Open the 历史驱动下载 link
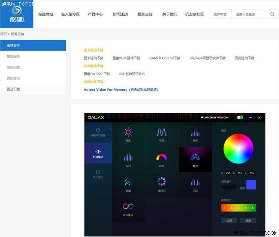 (x=244, y=58)
